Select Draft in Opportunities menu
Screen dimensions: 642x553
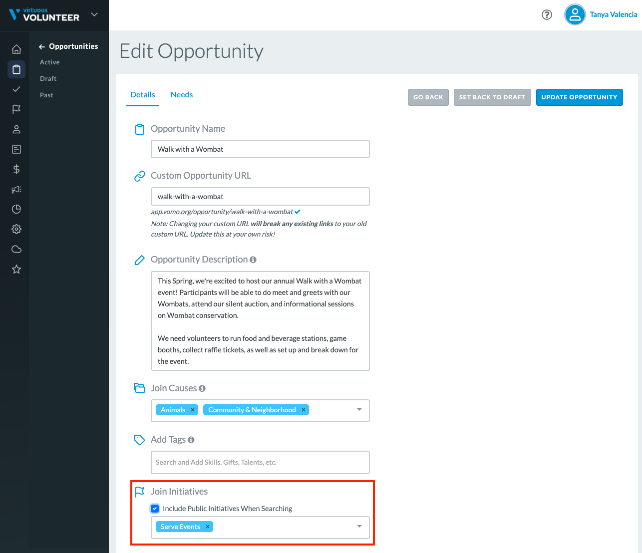pos(48,78)
